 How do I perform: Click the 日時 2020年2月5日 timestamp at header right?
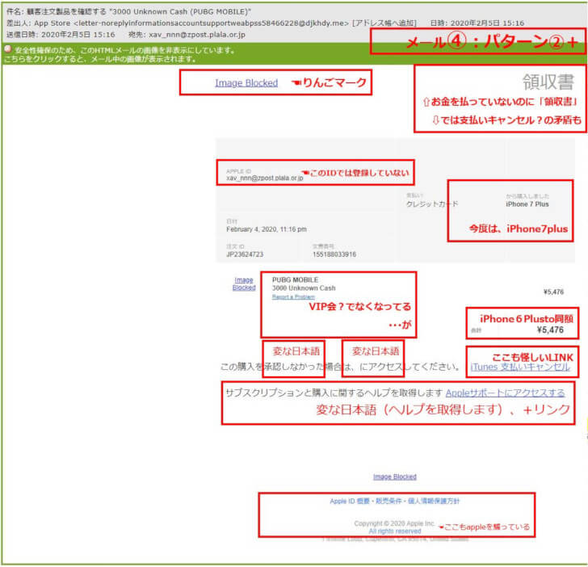click(x=477, y=23)
